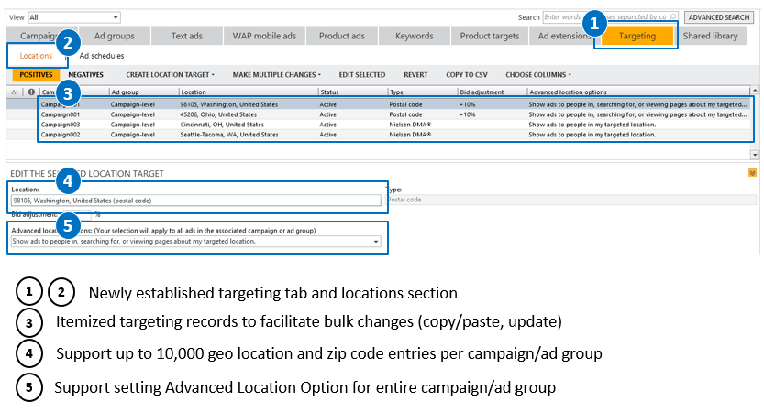Open the Advanced location options combo box
The height and width of the screenshot is (412, 764).
[x=195, y=242]
